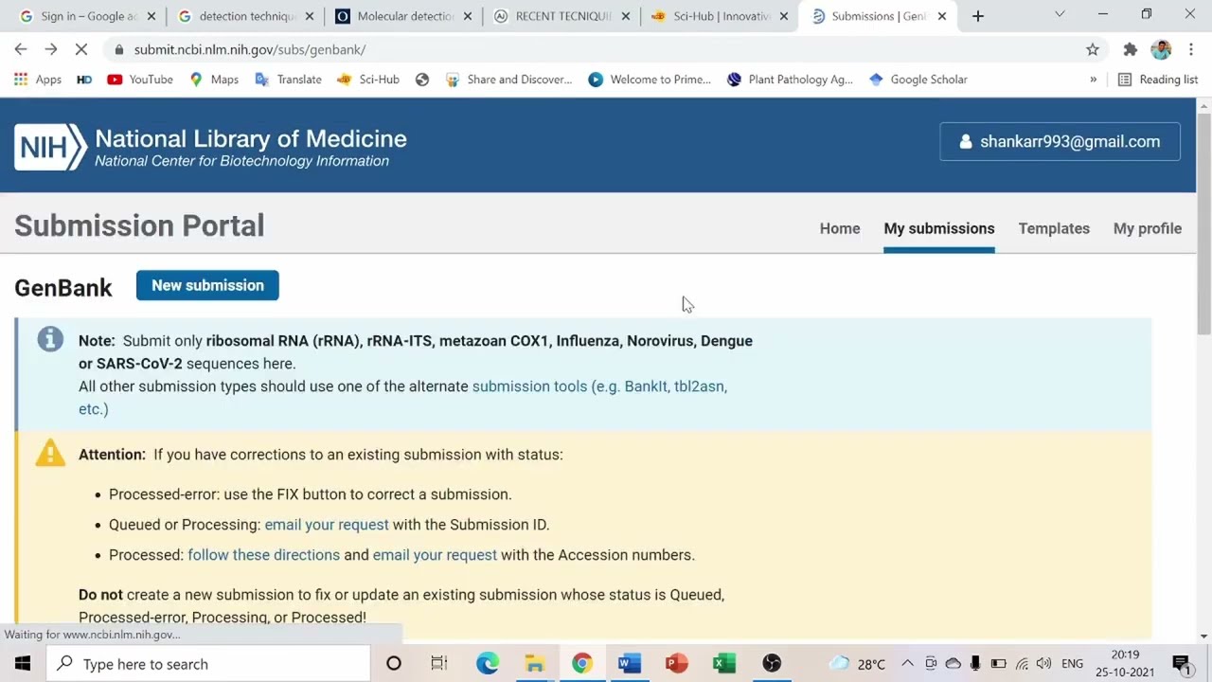Image resolution: width=1212 pixels, height=682 pixels.
Task: Open the Google Scholar bookmark
Action: click(918, 80)
